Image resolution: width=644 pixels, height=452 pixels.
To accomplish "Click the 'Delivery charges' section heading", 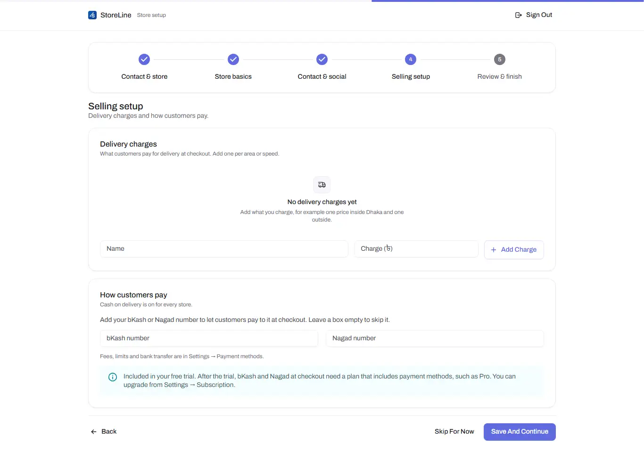I will click(x=128, y=144).
